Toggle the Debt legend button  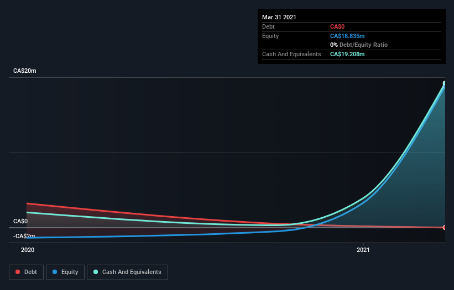tap(27, 272)
